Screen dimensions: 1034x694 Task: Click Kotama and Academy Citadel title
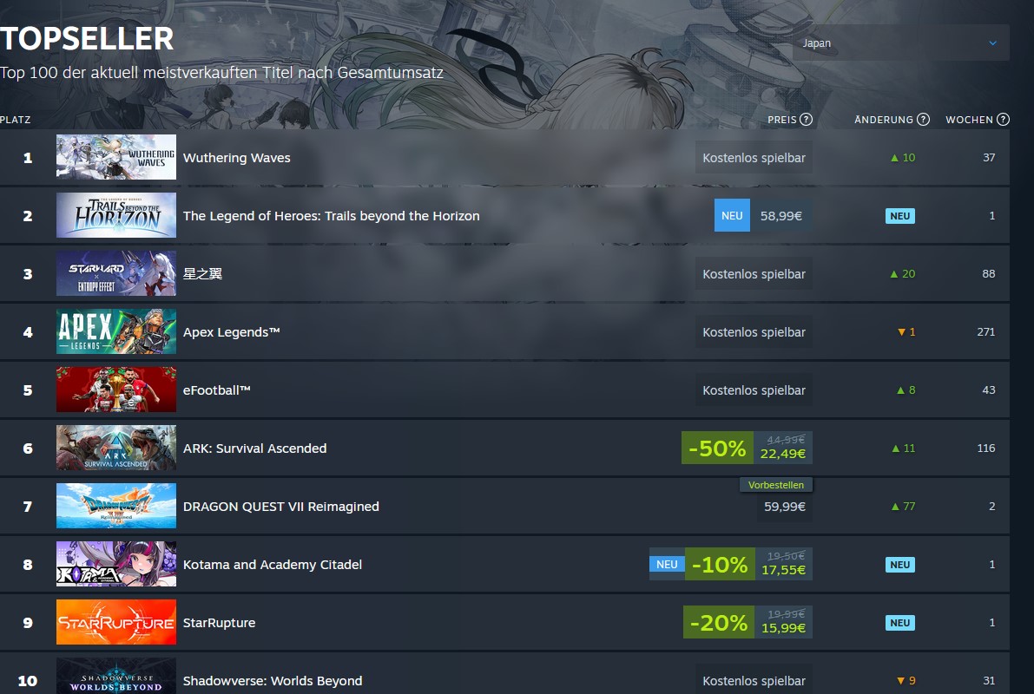tap(273, 565)
